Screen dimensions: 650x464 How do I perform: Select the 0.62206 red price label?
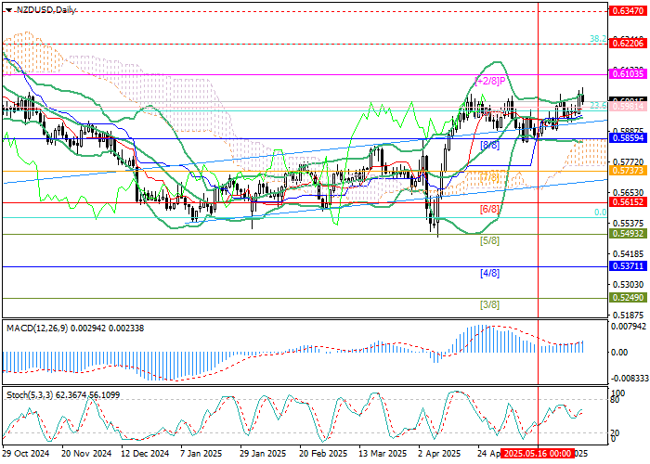(x=628, y=44)
